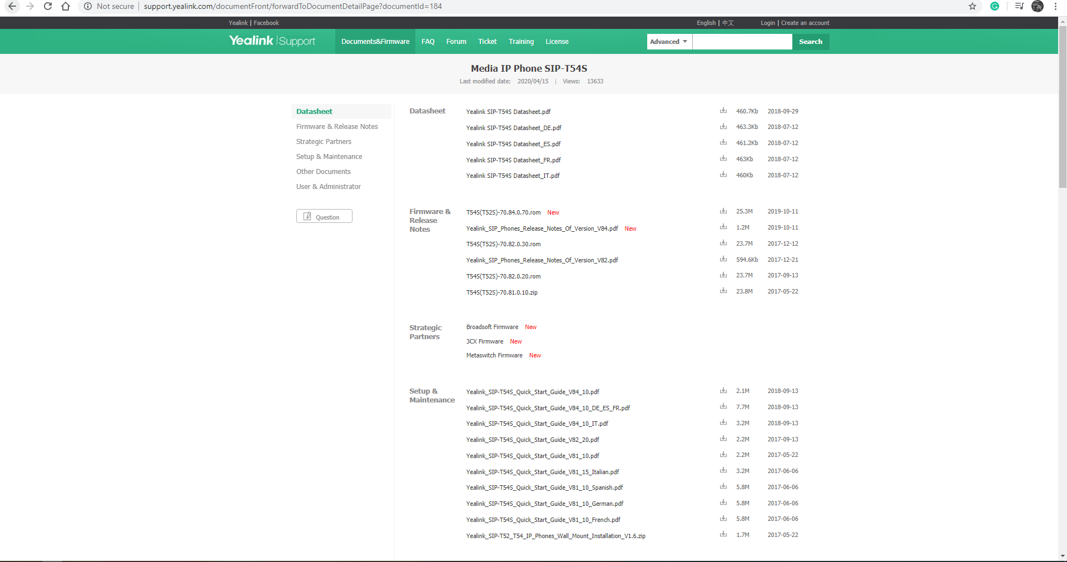Open the Create an account link

[805, 23]
